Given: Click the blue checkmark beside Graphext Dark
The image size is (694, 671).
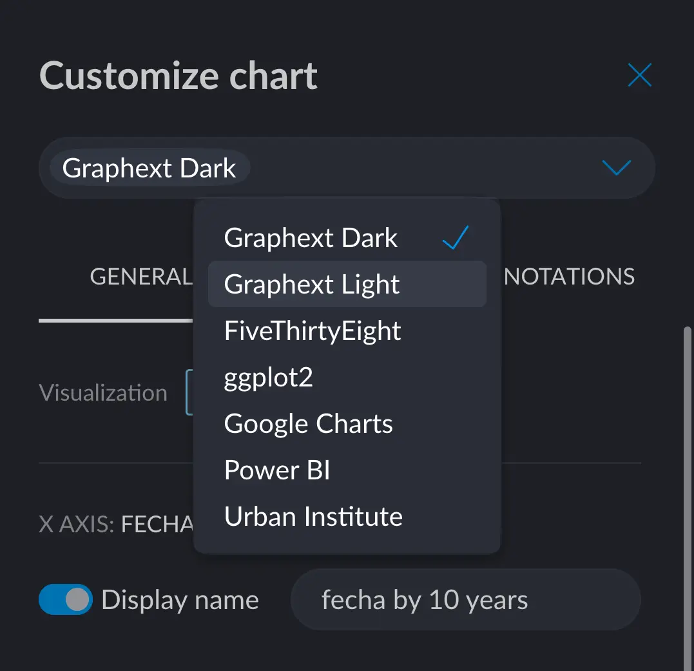Looking at the screenshot, I should 455,237.
